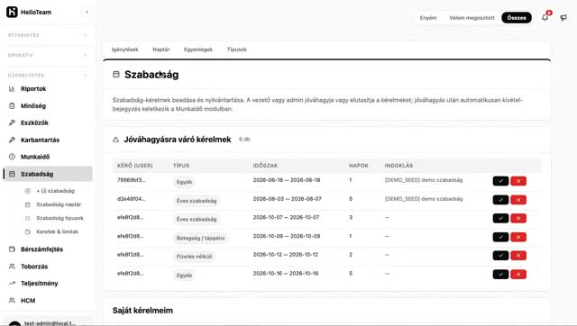Open the + Új szabadság link
Image resolution: width=577 pixels, height=326 pixels.
pyautogui.click(x=56, y=191)
